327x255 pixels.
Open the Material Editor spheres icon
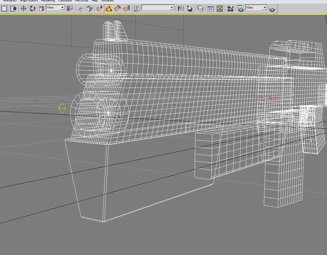tap(230, 9)
